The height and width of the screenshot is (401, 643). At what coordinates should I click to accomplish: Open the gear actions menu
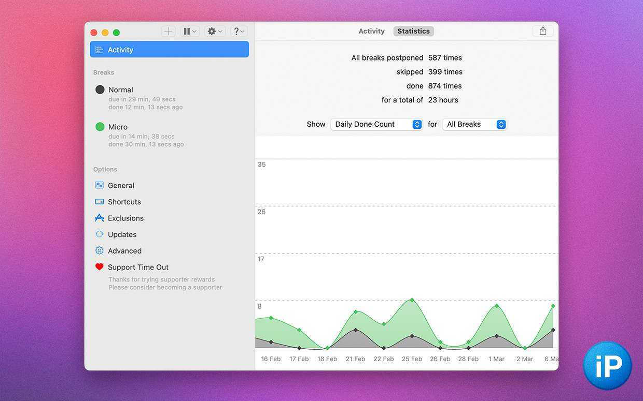click(215, 32)
